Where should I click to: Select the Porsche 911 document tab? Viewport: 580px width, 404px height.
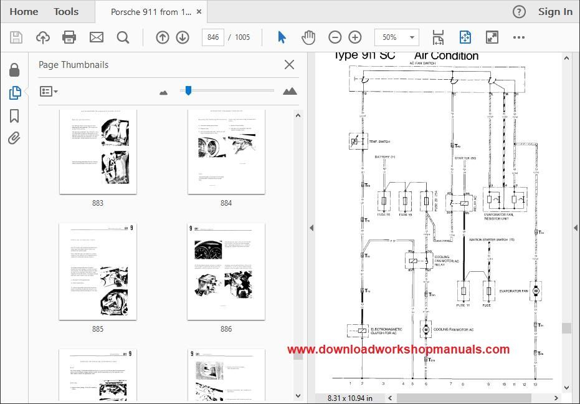[x=151, y=12]
